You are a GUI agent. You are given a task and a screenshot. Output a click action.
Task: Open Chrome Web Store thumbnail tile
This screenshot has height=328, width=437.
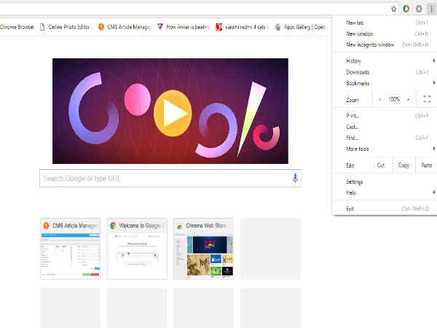[204, 249]
